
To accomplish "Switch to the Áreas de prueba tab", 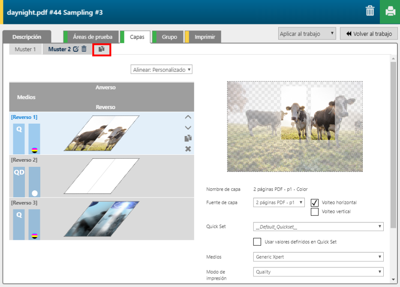I will (x=92, y=37).
